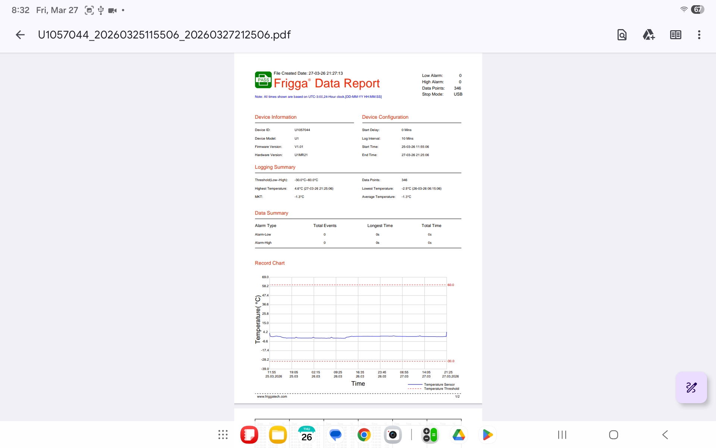Open the three-dot overflow menu

pos(699,35)
